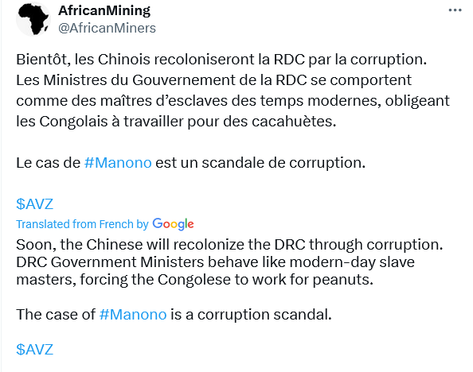The width and height of the screenshot is (473, 372).
Task: Open #Manono hashtag in the English translation
Action: [x=133, y=315]
